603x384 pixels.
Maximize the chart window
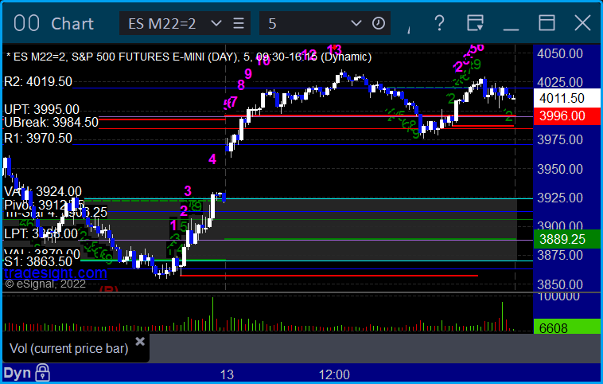click(547, 23)
